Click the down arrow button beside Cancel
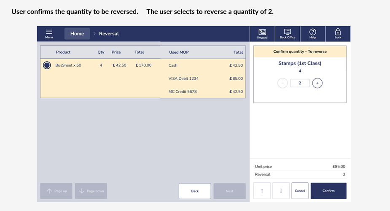 [281, 191]
